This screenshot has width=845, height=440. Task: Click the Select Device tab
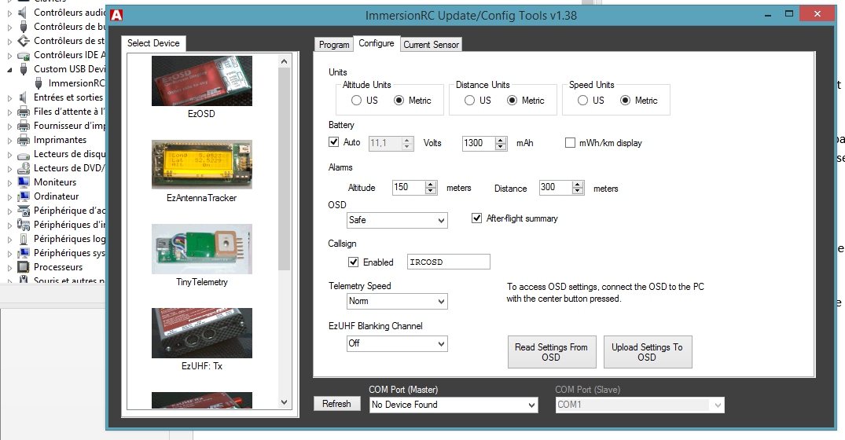tap(153, 43)
